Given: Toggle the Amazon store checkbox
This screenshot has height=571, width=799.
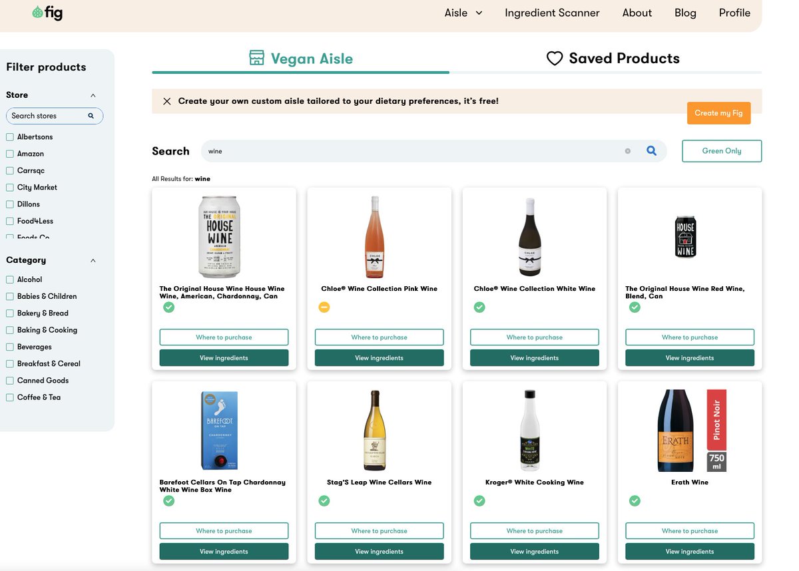Looking at the screenshot, I should (x=10, y=154).
